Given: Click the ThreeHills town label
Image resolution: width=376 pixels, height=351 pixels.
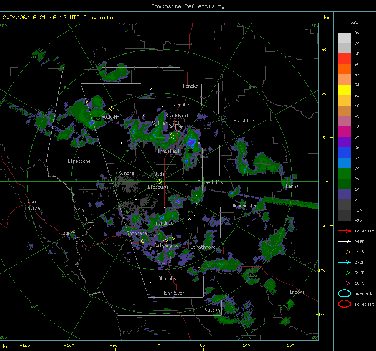Looking at the screenshot, I should (x=210, y=182).
